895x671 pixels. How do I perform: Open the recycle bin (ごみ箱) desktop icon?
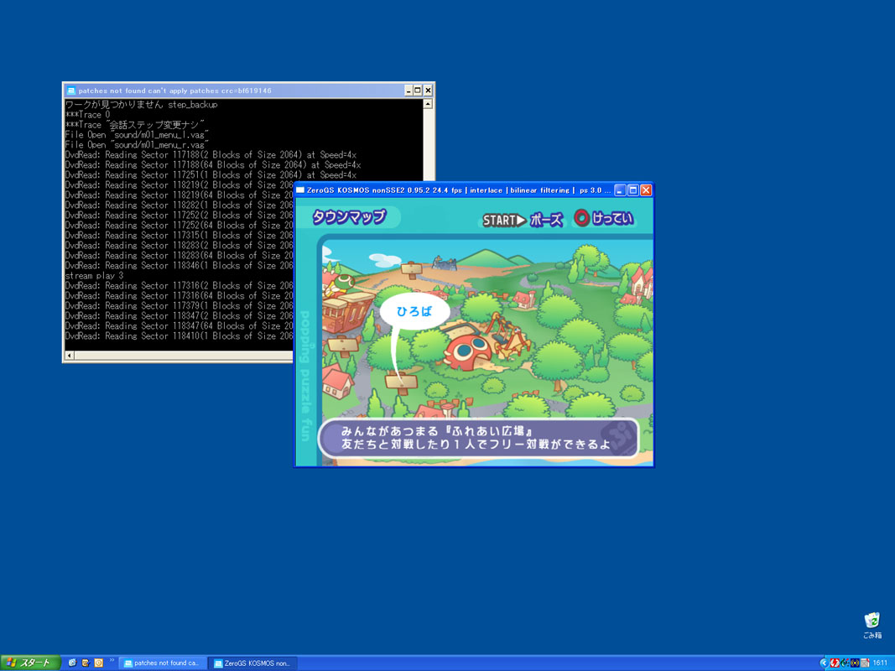(x=872, y=625)
